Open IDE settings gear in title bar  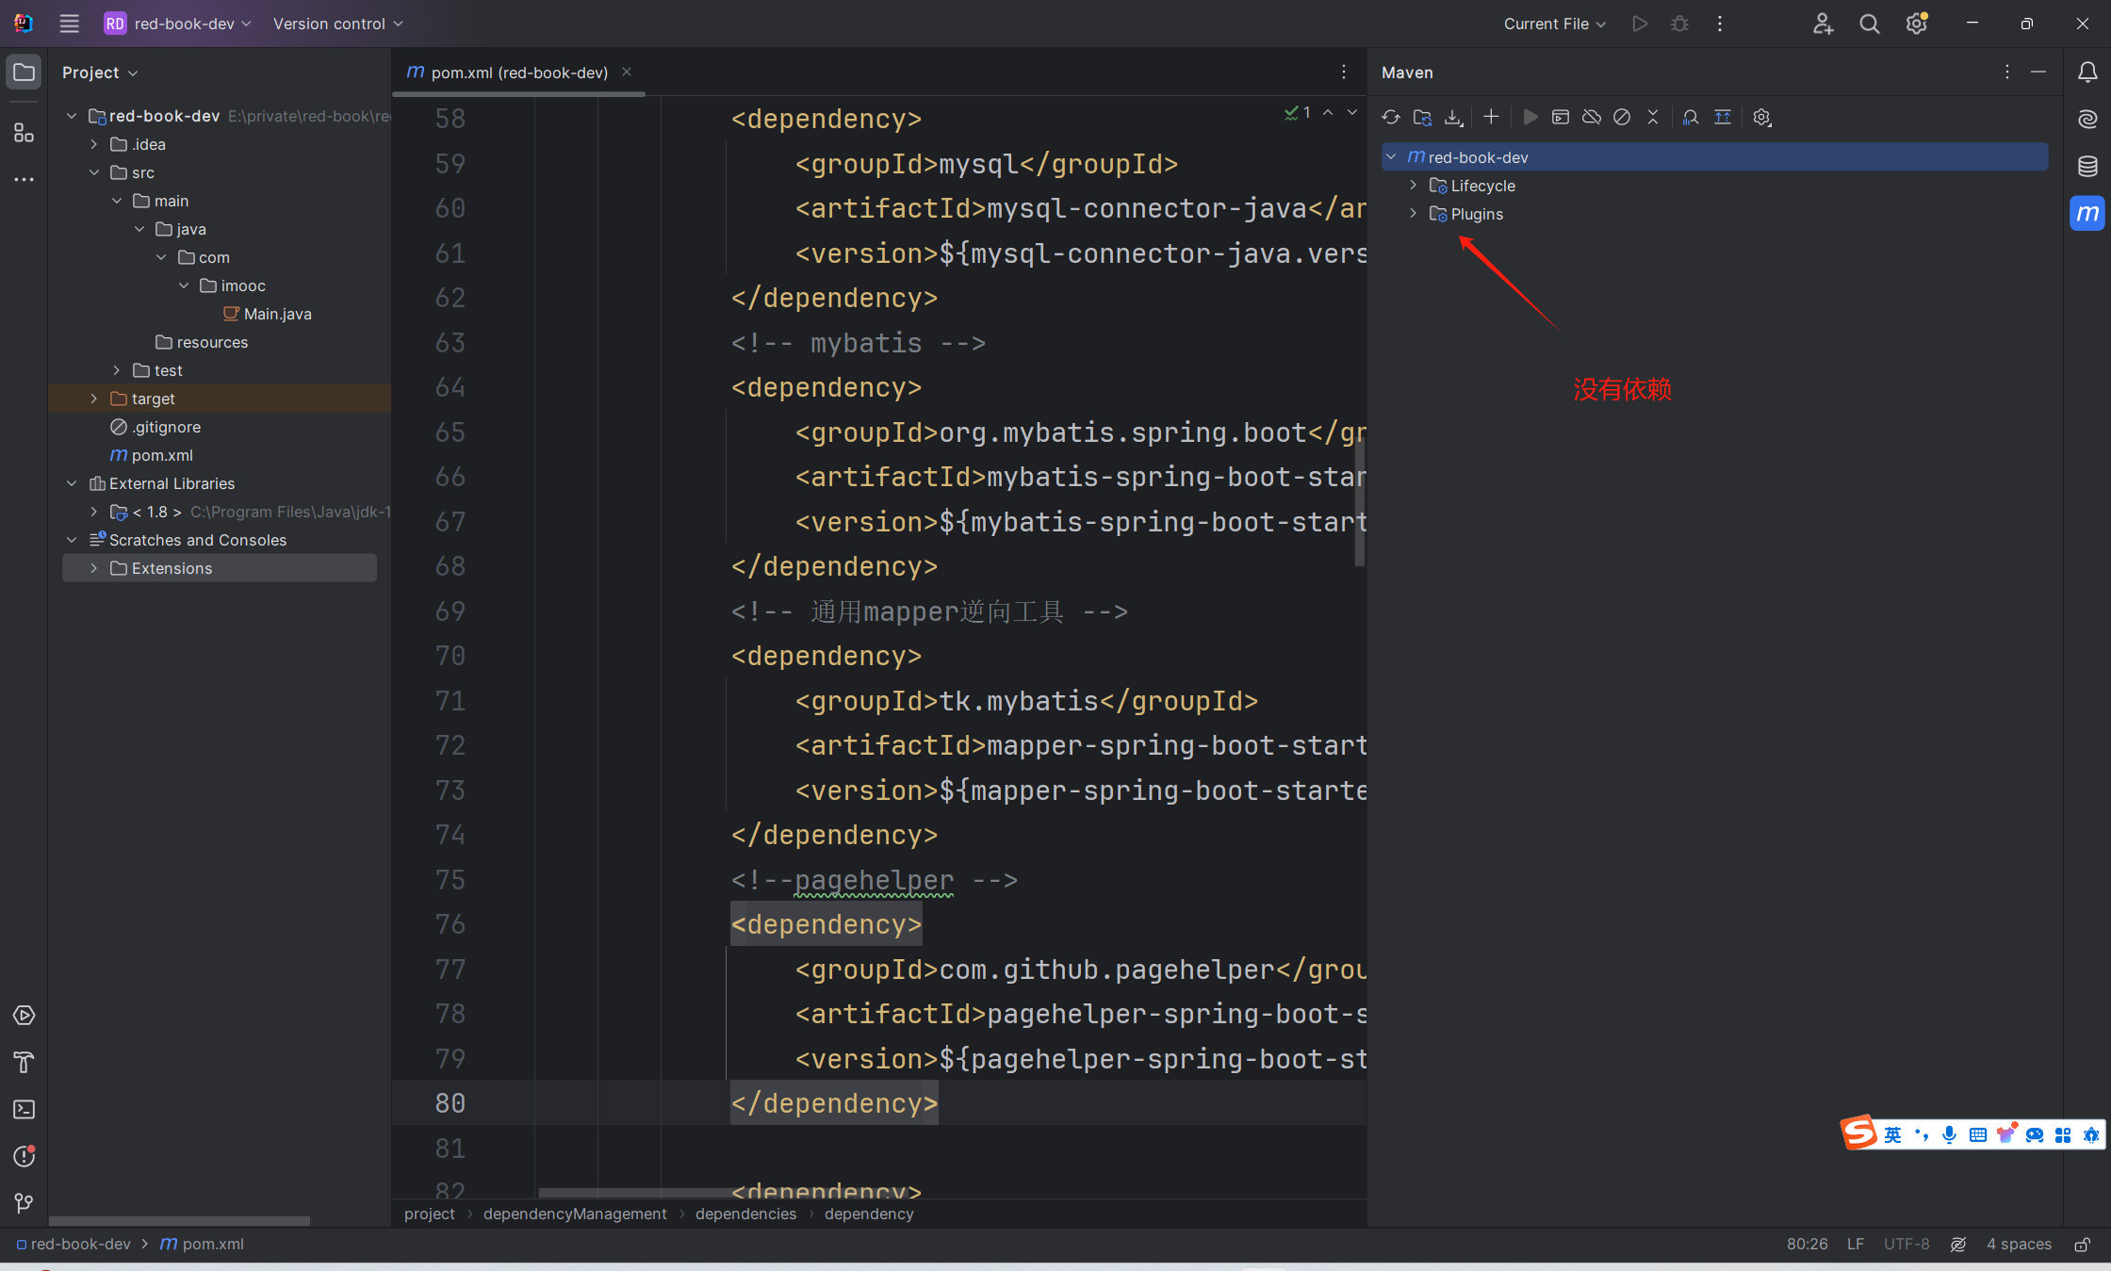pos(1917,24)
